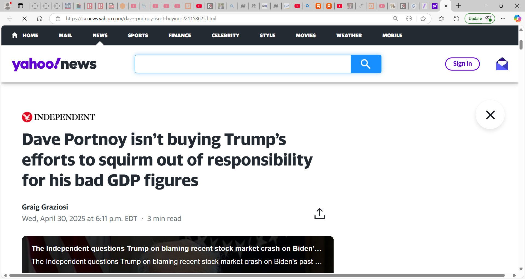Open the browser zoom magnifier icon
Image resolution: width=525 pixels, height=279 pixels.
click(395, 19)
